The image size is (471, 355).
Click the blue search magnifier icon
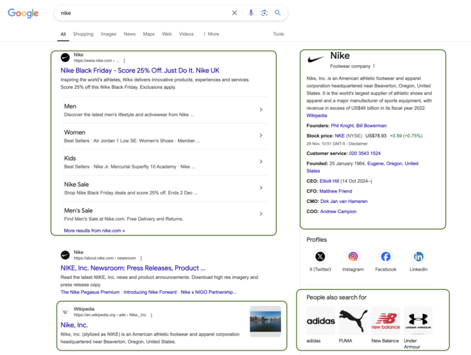coord(278,12)
